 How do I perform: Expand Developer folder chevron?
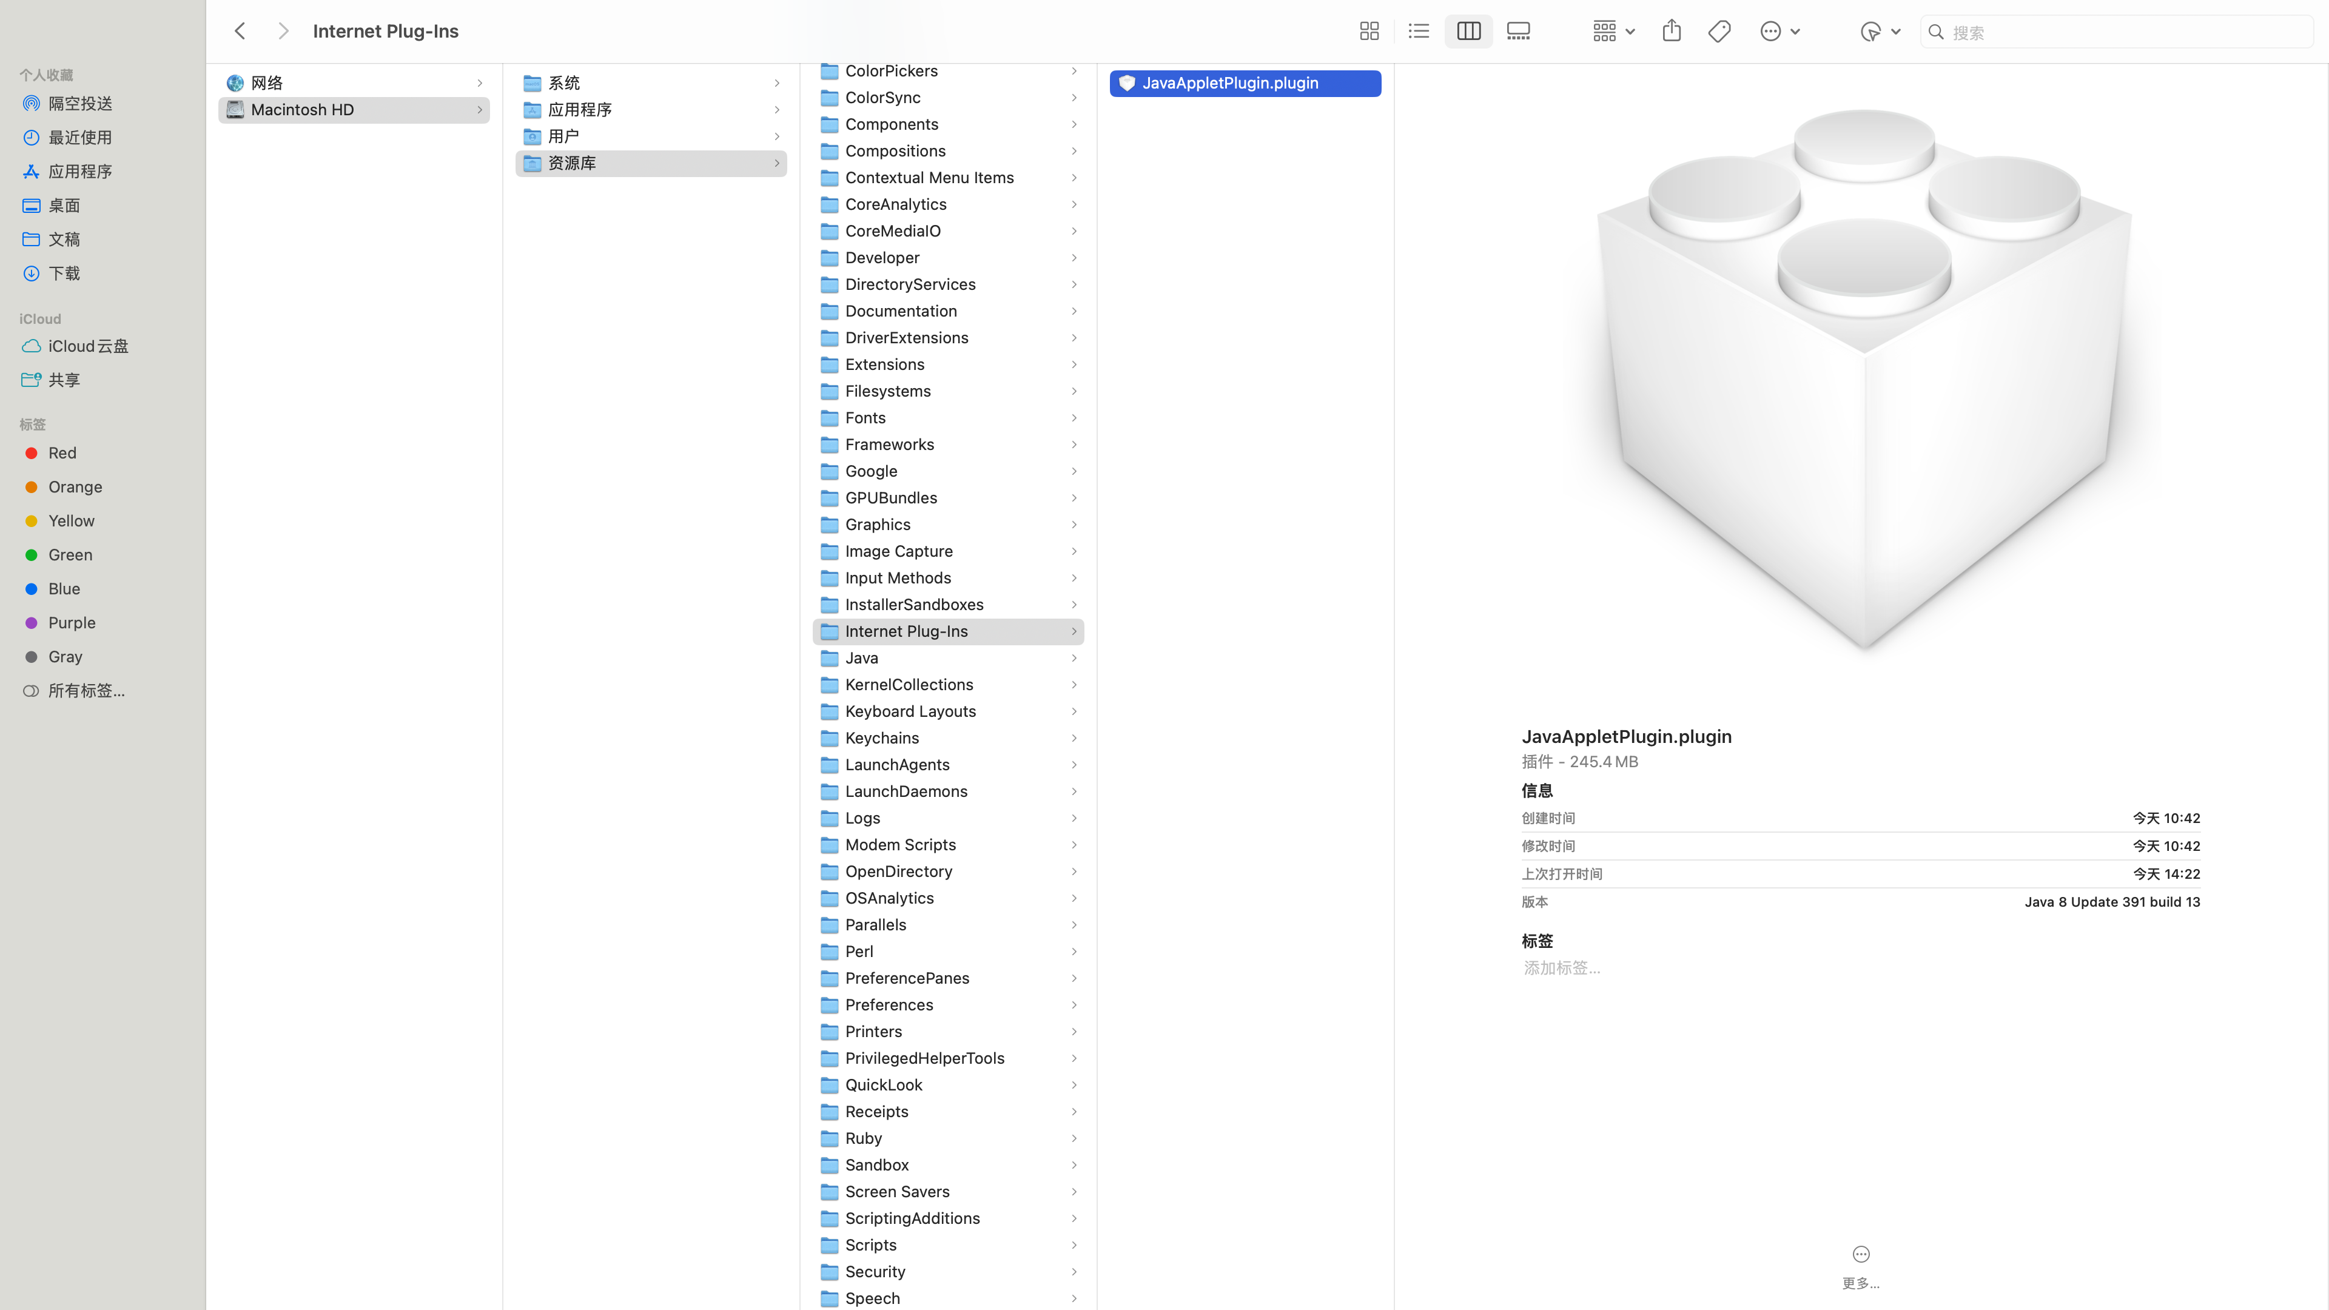point(1074,258)
